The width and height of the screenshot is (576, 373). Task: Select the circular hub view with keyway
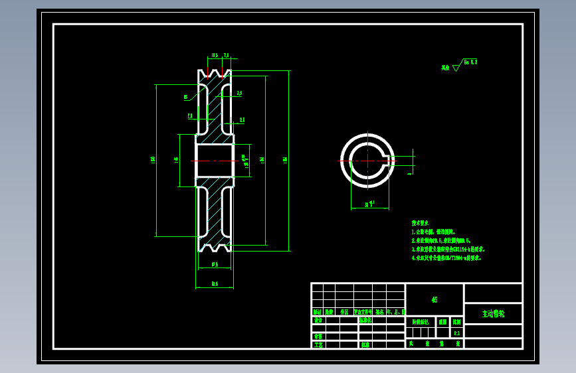point(367,161)
